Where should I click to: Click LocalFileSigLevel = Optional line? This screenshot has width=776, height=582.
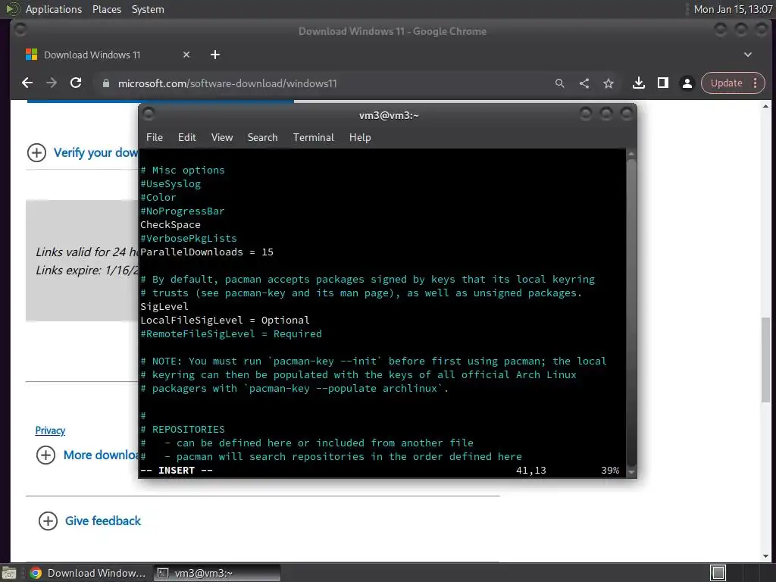(224, 321)
